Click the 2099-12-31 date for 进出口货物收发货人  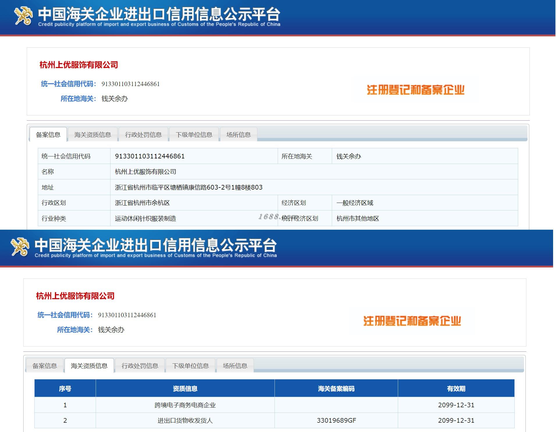pos(456,420)
